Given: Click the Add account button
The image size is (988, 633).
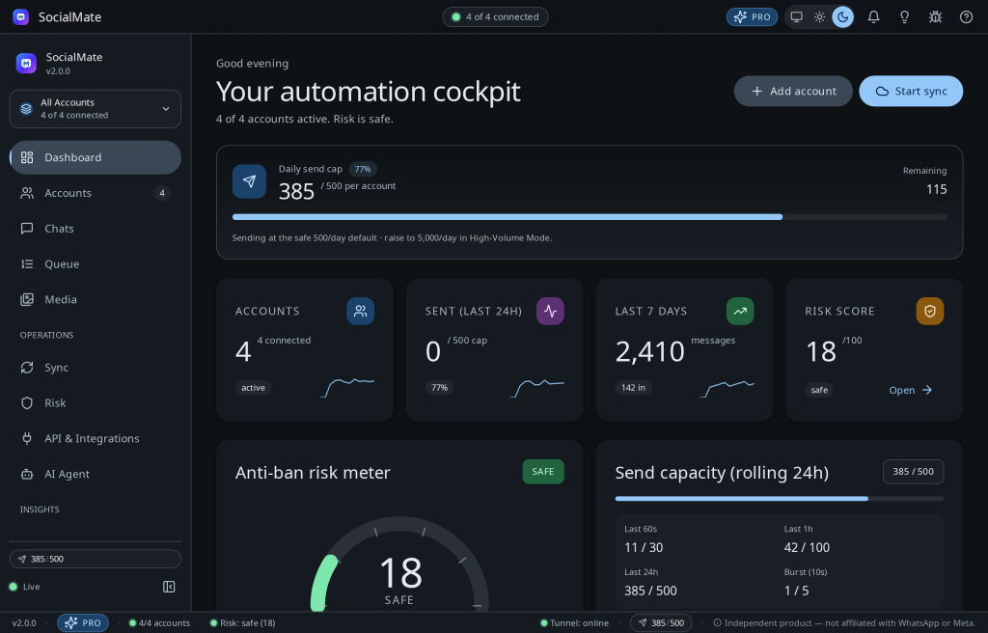Looking at the screenshot, I should [793, 91].
